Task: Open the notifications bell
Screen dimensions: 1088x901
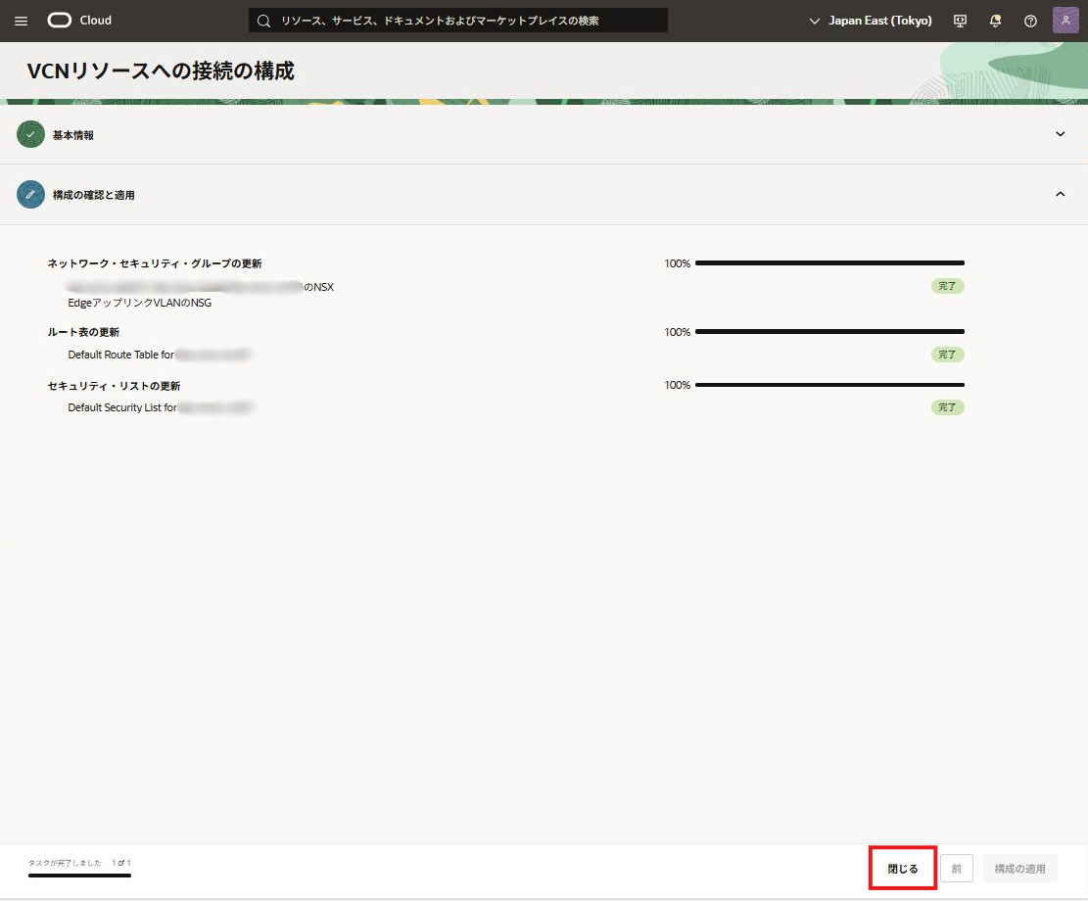Action: (995, 21)
